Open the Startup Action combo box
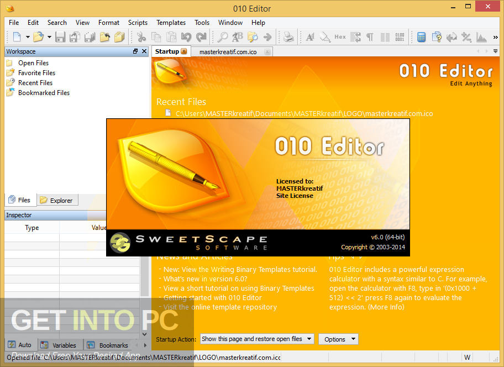The height and width of the screenshot is (367, 504). [x=257, y=339]
